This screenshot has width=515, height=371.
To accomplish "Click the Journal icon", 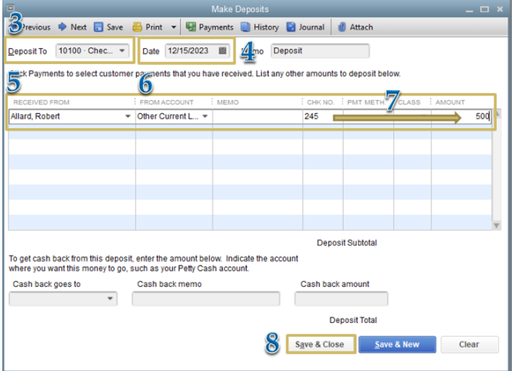I will coord(291,27).
